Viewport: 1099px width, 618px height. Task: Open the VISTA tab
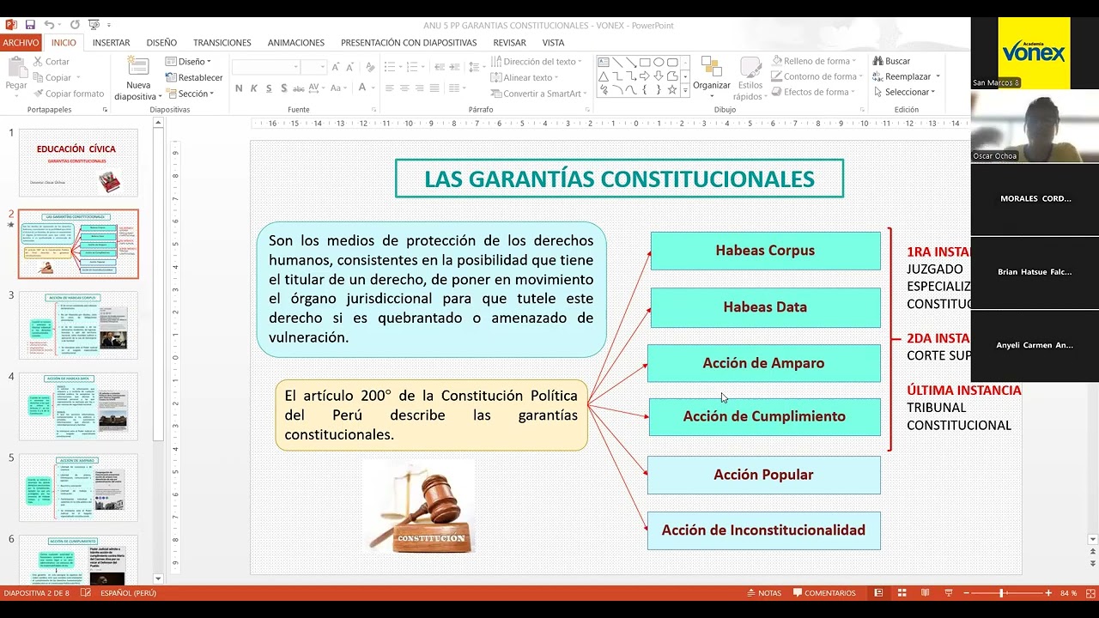point(553,42)
